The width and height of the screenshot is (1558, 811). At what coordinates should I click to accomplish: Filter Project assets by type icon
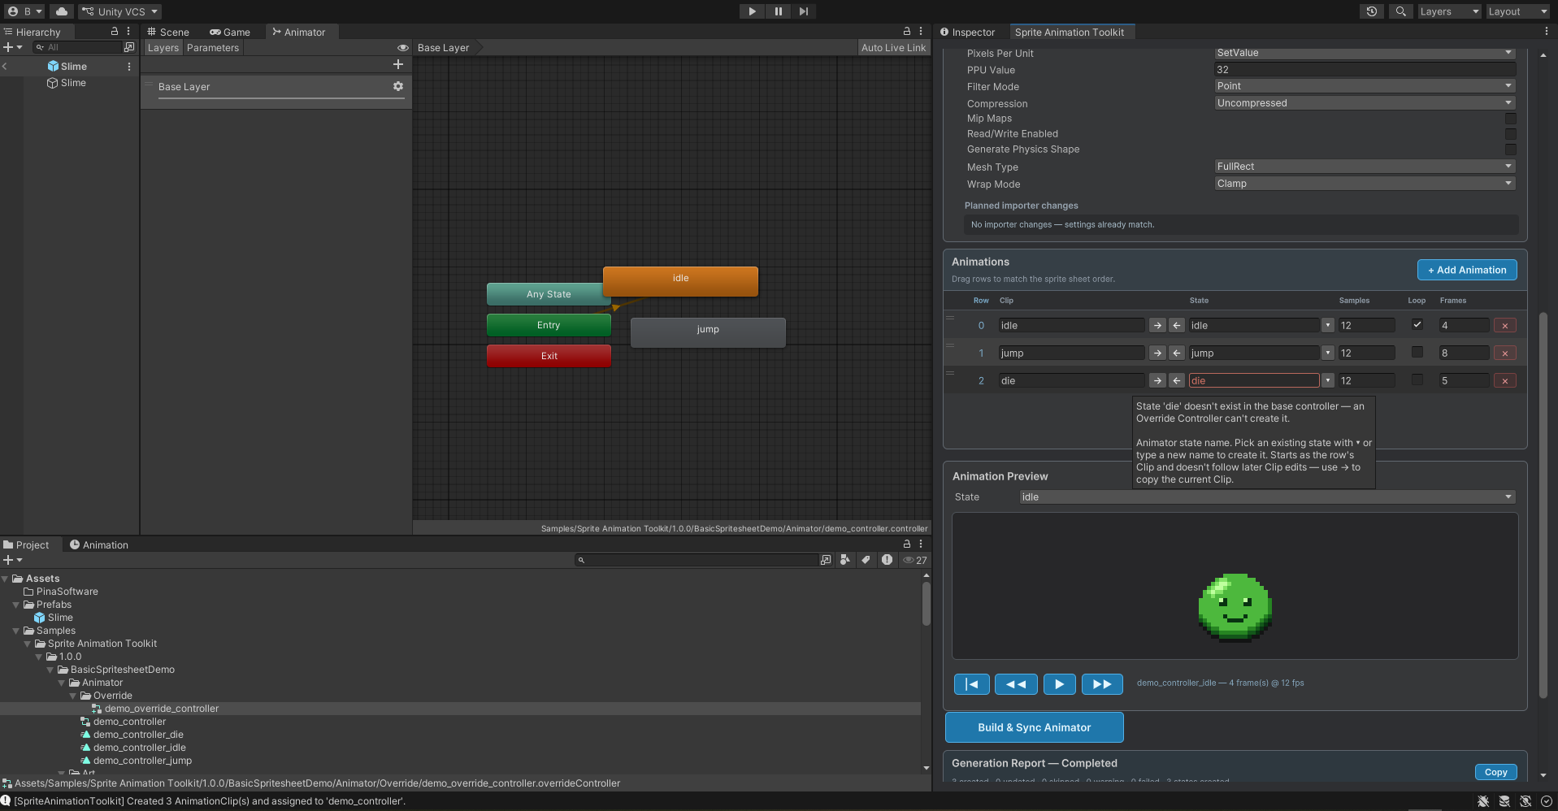point(845,560)
